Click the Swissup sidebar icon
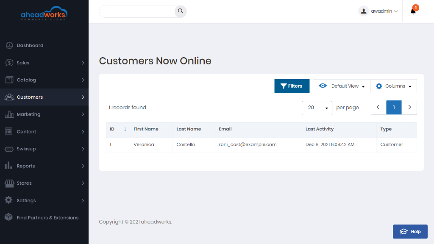Screen dimensions: 434x244 coord(9,149)
